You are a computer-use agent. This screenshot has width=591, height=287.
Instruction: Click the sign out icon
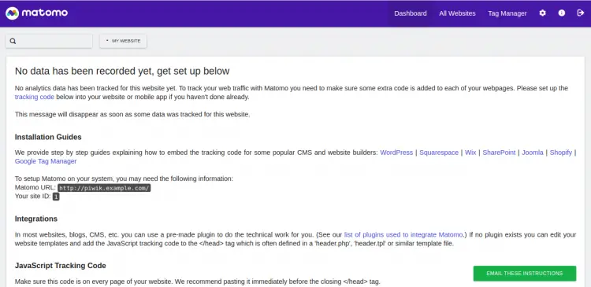581,13
